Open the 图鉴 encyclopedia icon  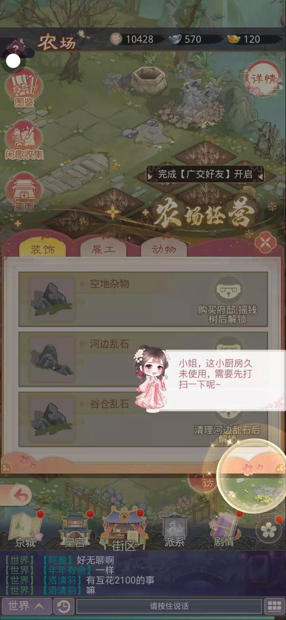click(x=24, y=87)
